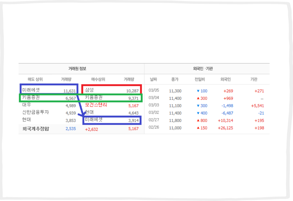The height and width of the screenshot is (201, 293).
Task: Click 5,167 in the 모건스탠리 row
Action: tap(133, 106)
